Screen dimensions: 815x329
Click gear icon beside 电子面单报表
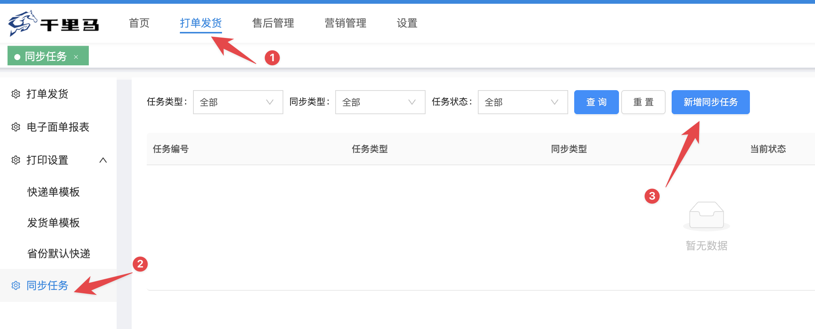16,127
